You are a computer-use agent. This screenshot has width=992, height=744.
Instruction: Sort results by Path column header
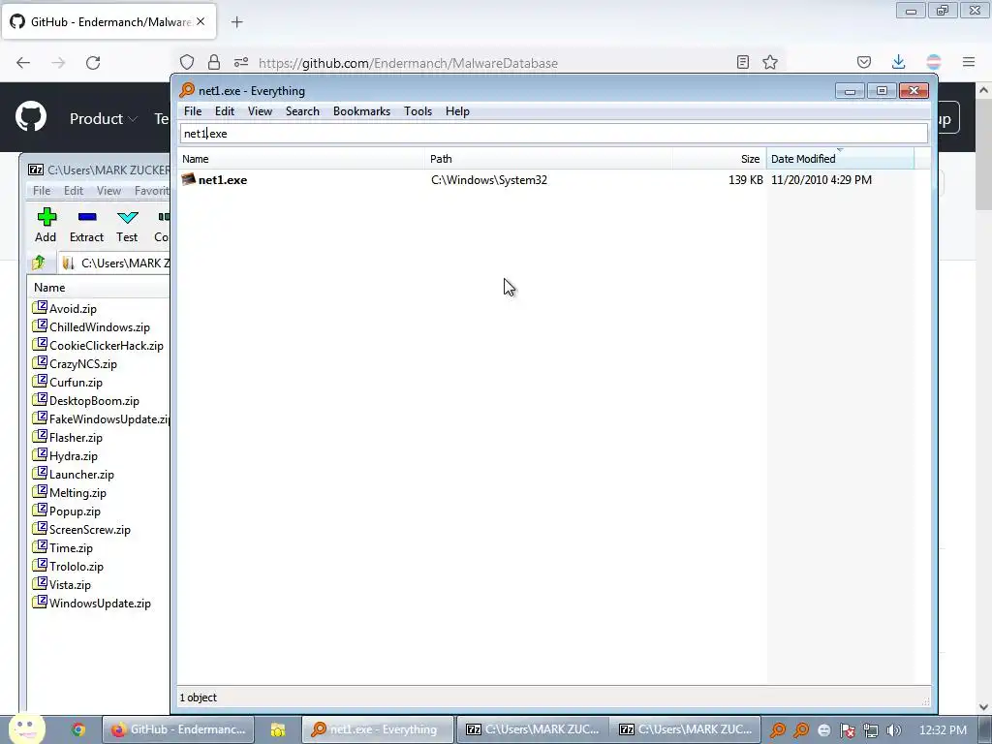coord(549,159)
